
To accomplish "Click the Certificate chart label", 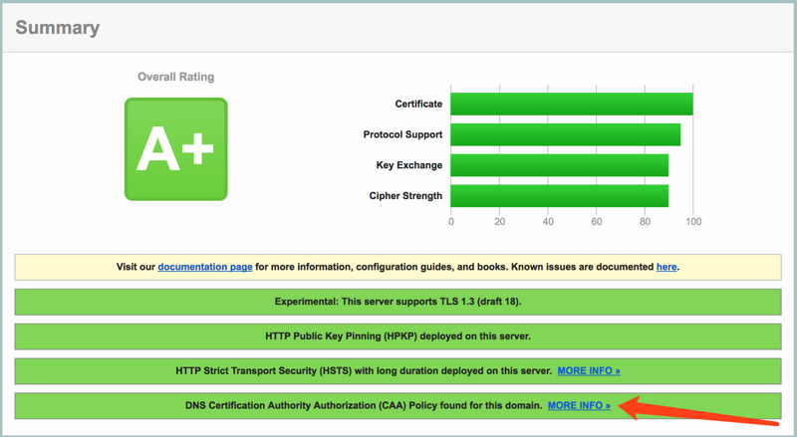I will [x=418, y=104].
